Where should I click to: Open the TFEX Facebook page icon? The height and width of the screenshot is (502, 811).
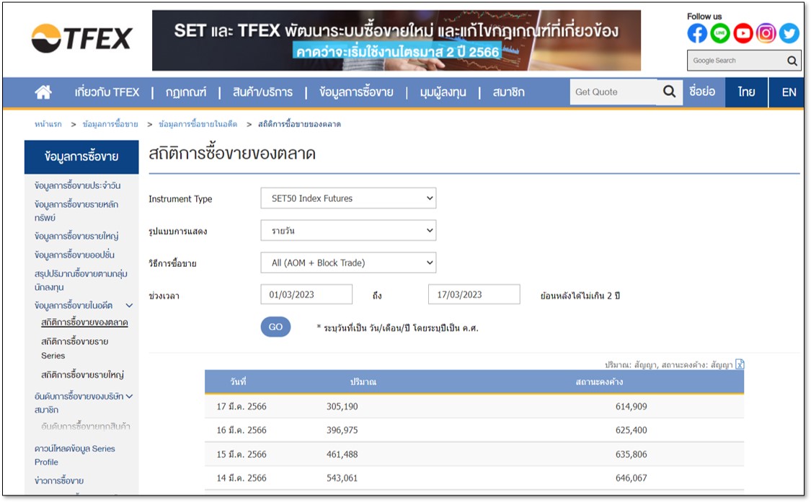[x=696, y=34]
